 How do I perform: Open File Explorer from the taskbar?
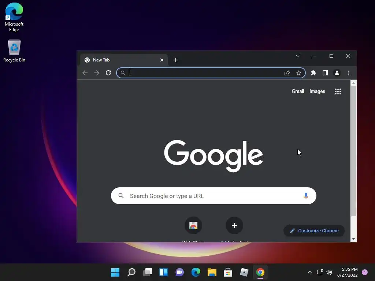point(212,272)
